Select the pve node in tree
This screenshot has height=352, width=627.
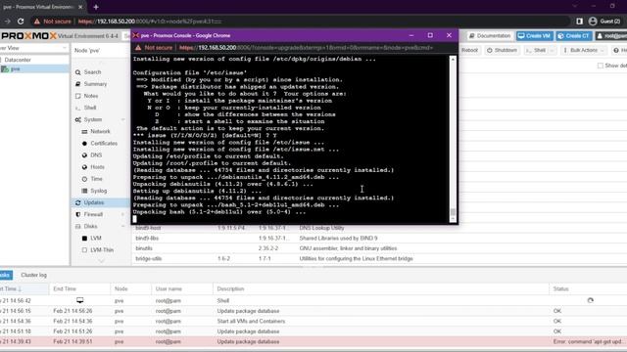pyautogui.click(x=16, y=69)
